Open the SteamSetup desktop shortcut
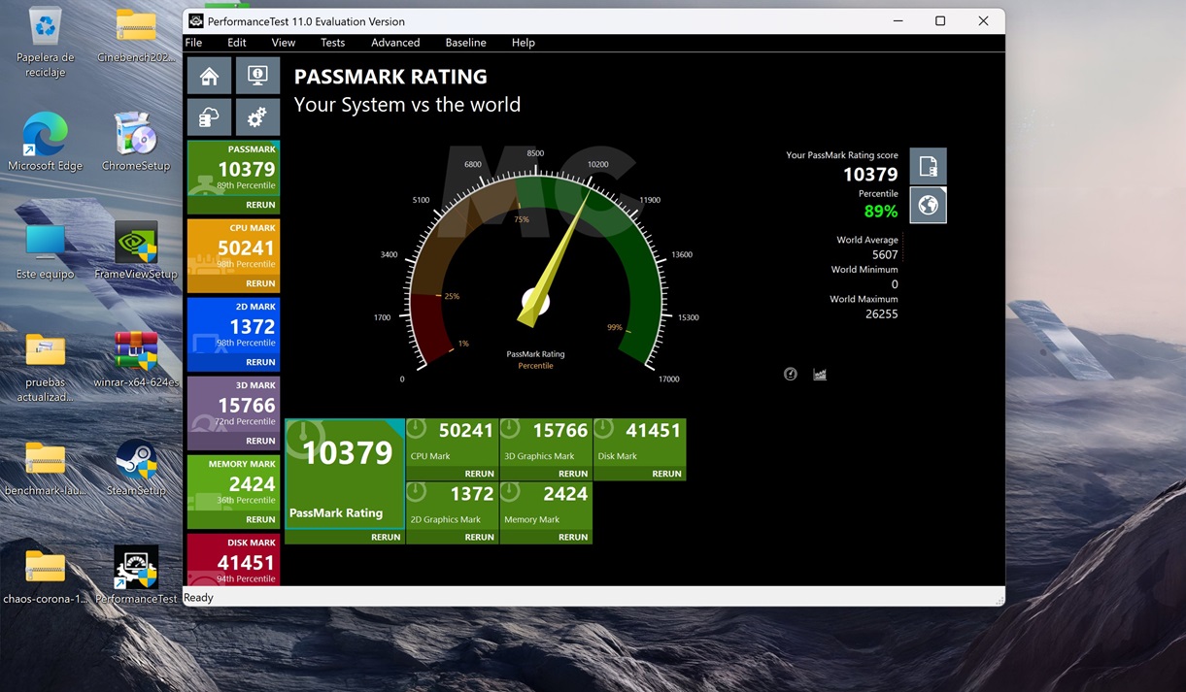Screen dimensions: 1186x692 136,468
